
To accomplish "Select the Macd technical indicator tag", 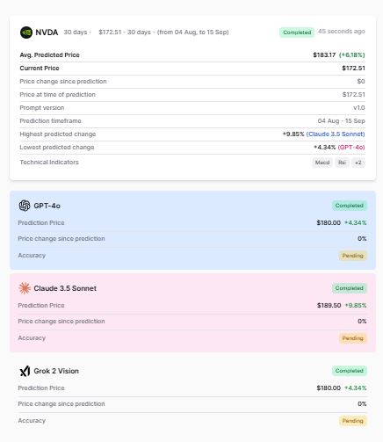I will point(322,163).
